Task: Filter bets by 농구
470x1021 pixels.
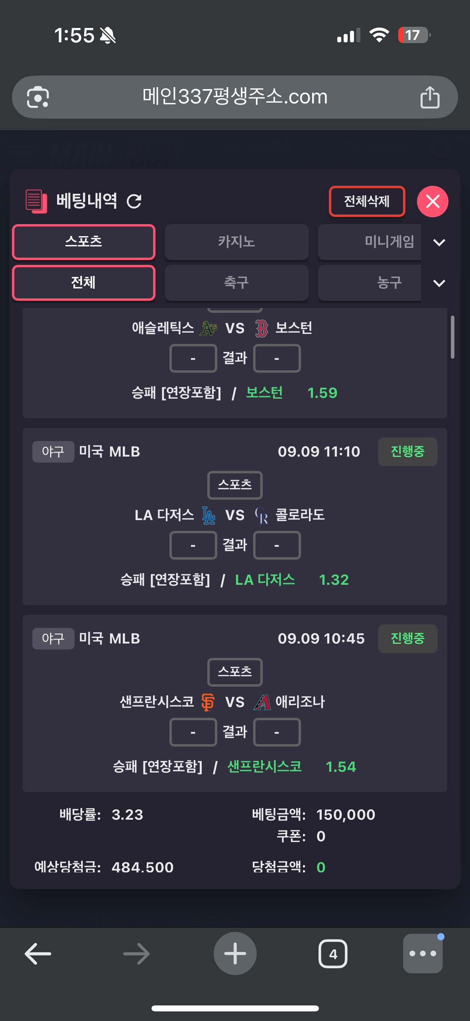Action: [x=370, y=283]
